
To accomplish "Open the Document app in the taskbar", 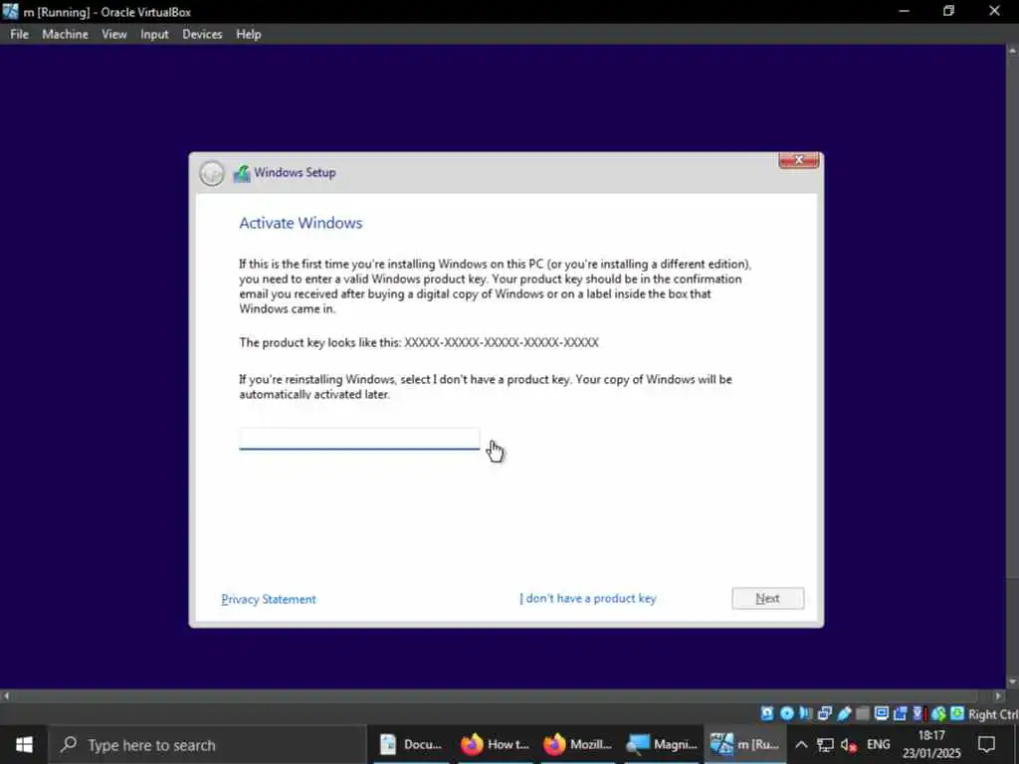I will 411,744.
